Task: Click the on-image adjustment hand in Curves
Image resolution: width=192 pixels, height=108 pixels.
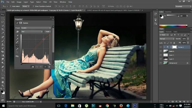Action: tap(17, 32)
